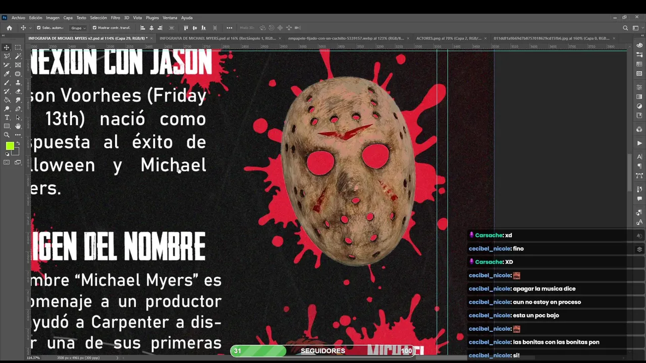This screenshot has width=646, height=363.
Task: Open the Ventana menu
Action: tap(170, 18)
